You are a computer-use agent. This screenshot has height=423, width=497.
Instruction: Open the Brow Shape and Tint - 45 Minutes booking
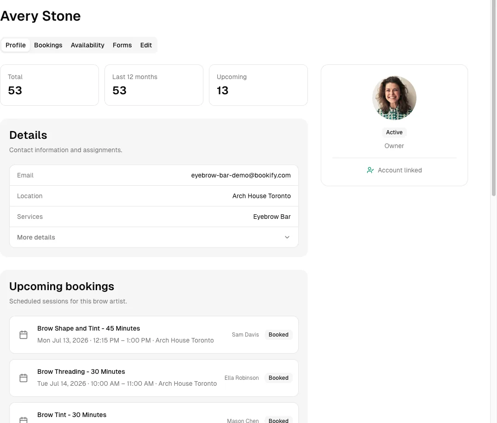pyautogui.click(x=154, y=335)
